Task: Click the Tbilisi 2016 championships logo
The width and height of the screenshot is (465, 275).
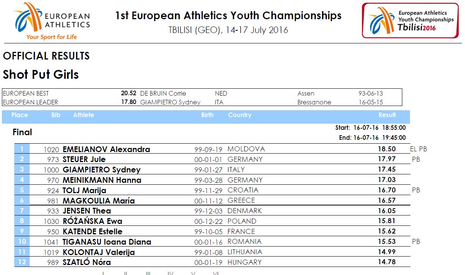Action: click(x=410, y=21)
